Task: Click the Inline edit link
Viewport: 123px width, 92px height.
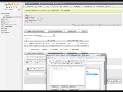Action: (x=80, y=25)
